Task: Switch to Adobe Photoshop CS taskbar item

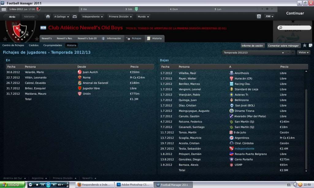Action: tap(133, 185)
